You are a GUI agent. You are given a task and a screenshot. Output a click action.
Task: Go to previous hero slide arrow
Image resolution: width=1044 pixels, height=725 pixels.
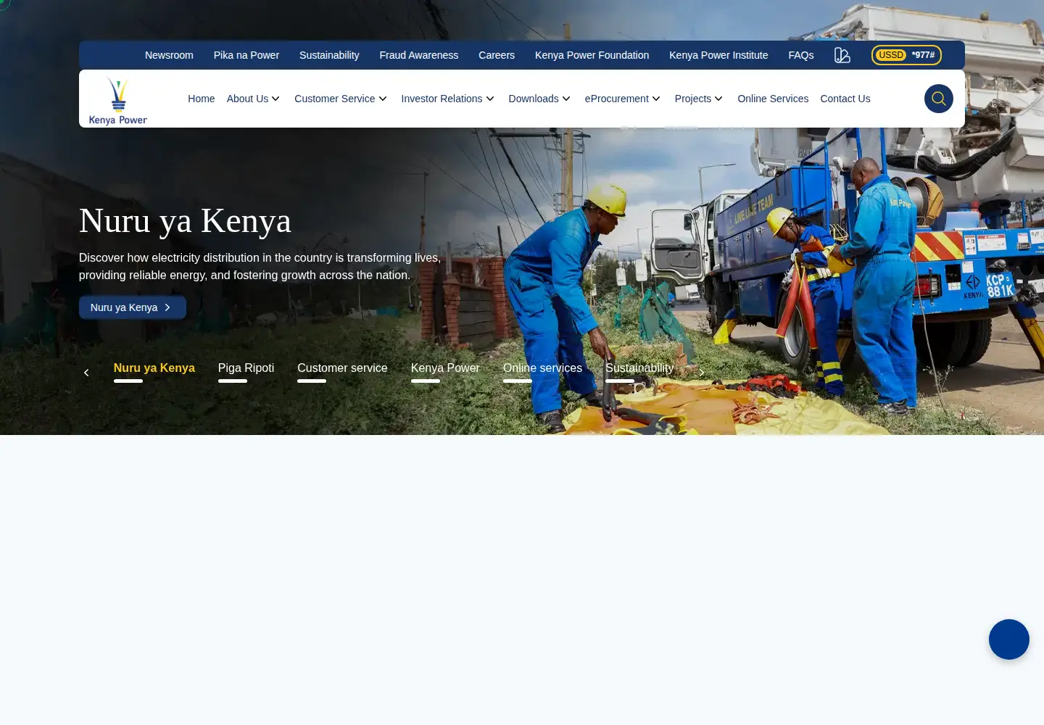86,373
